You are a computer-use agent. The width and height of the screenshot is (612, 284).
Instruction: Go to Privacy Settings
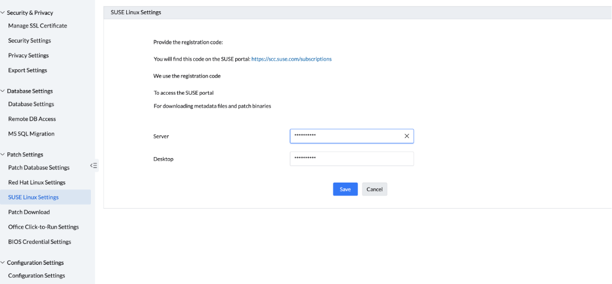pos(28,56)
